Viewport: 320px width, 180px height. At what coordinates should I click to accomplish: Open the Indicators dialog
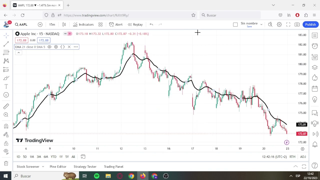[x=83, y=24]
